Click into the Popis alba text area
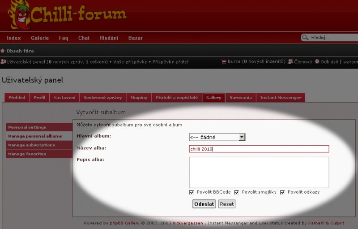 pyautogui.click(x=259, y=172)
